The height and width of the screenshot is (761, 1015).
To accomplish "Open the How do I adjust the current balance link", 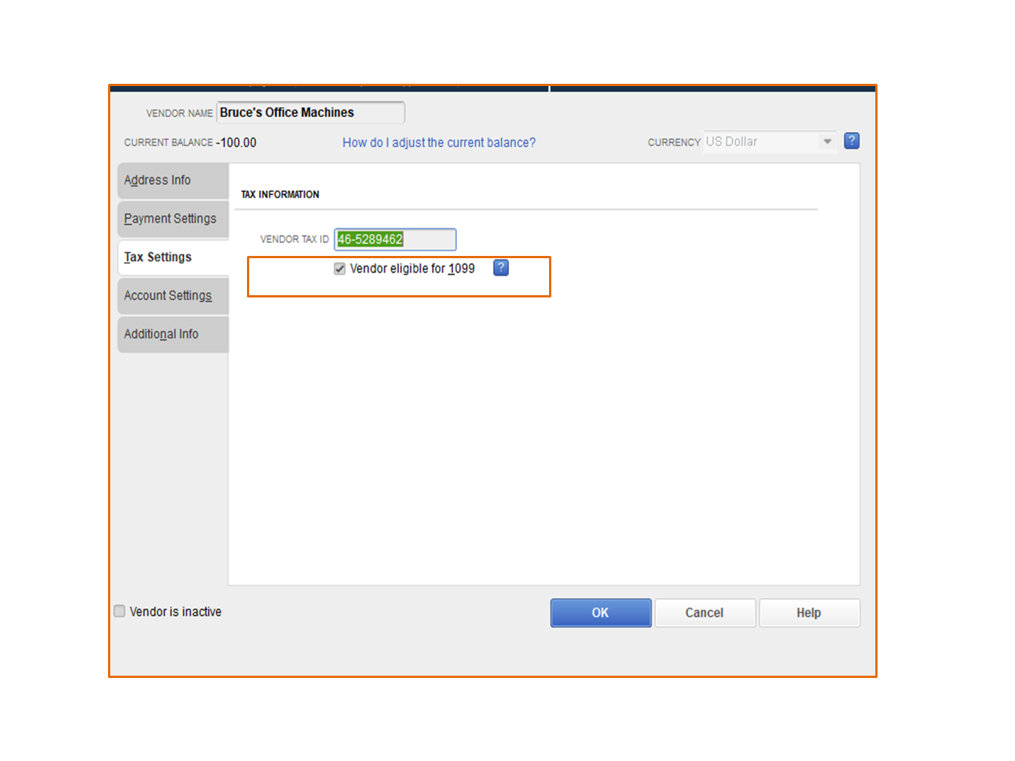I will (x=439, y=143).
